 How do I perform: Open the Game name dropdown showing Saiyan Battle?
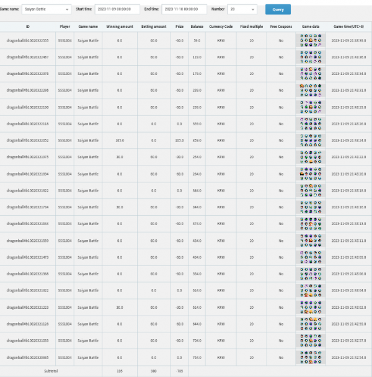[x=46, y=9]
